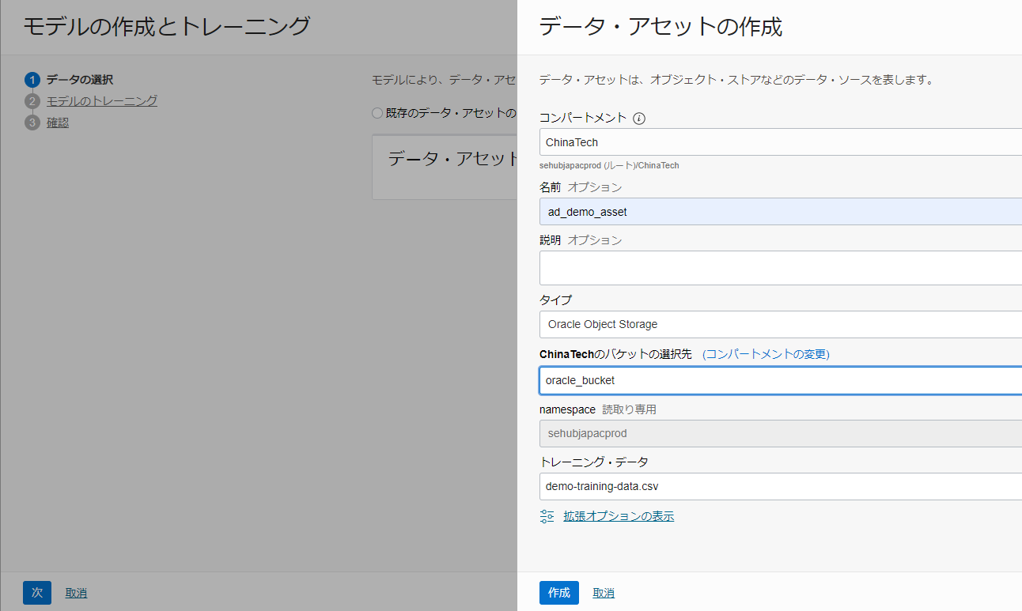Click the info icon beside コンパートメント
Viewport: 1022px width, 611px height.
click(639, 119)
